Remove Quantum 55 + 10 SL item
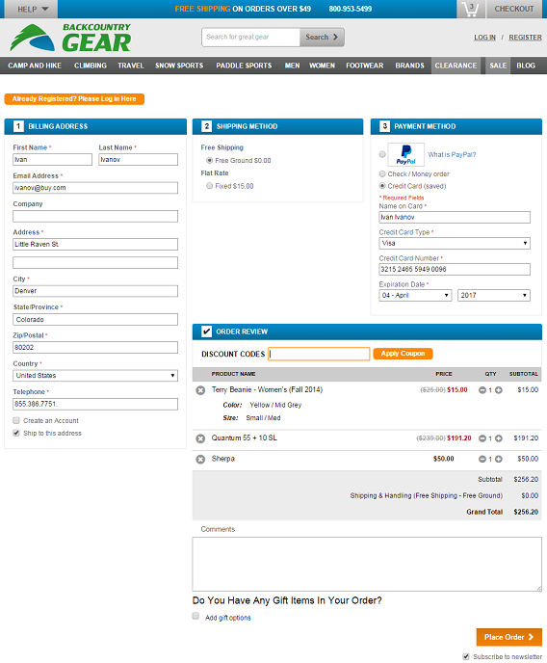This screenshot has width=547, height=663. (200, 438)
